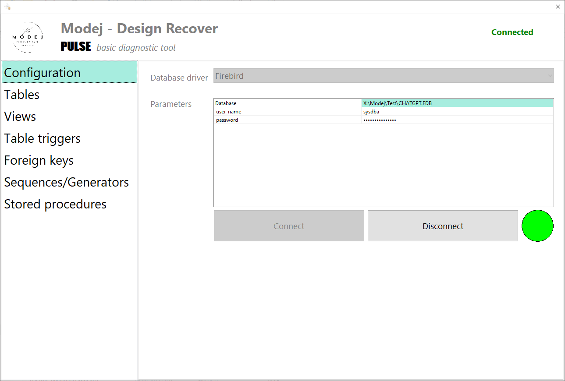
Task: Click the Modej circular logo
Action: (28, 37)
